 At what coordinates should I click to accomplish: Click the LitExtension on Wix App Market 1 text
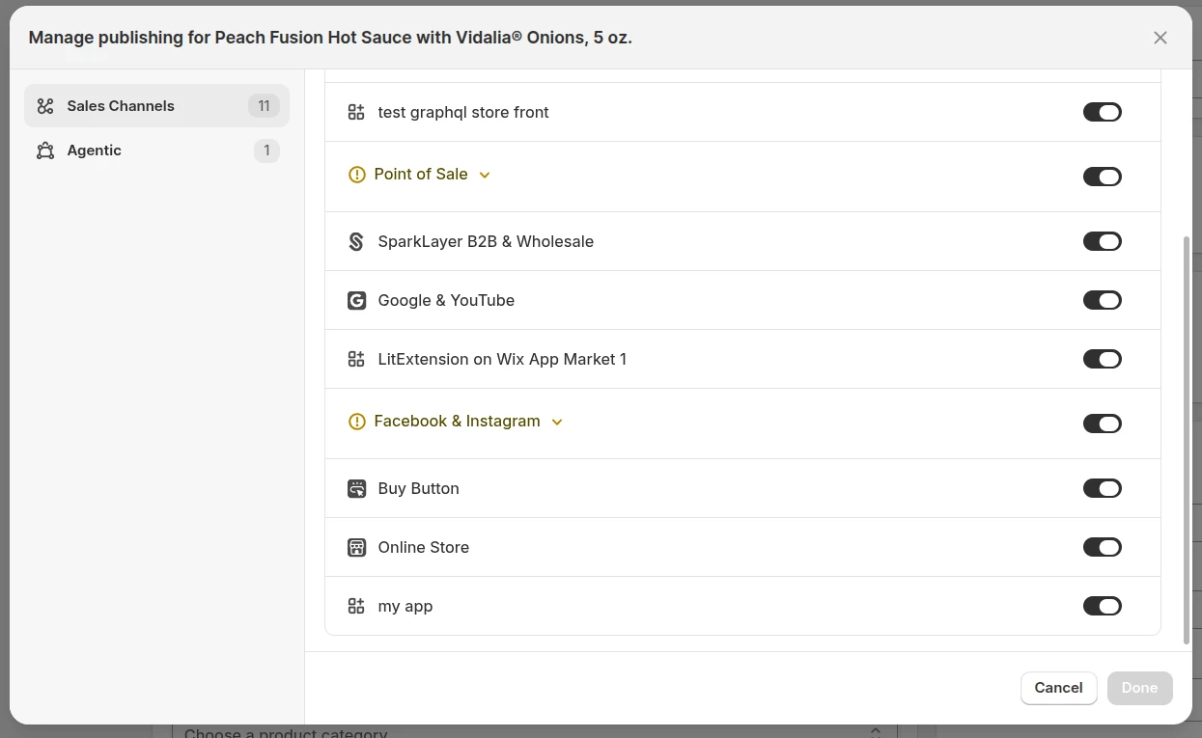coord(502,359)
